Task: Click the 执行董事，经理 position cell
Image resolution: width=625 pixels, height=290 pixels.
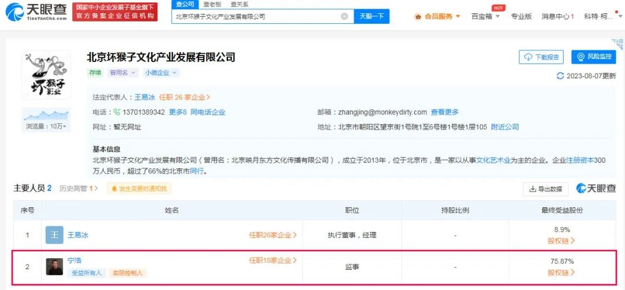Action: 352,235
